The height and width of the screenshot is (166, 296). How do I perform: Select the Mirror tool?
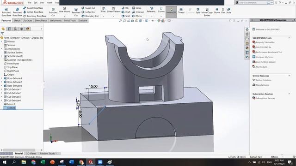137,16
